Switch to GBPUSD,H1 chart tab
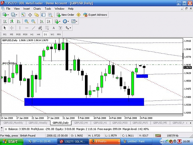This screenshot has height=145, width=193. click(100, 123)
